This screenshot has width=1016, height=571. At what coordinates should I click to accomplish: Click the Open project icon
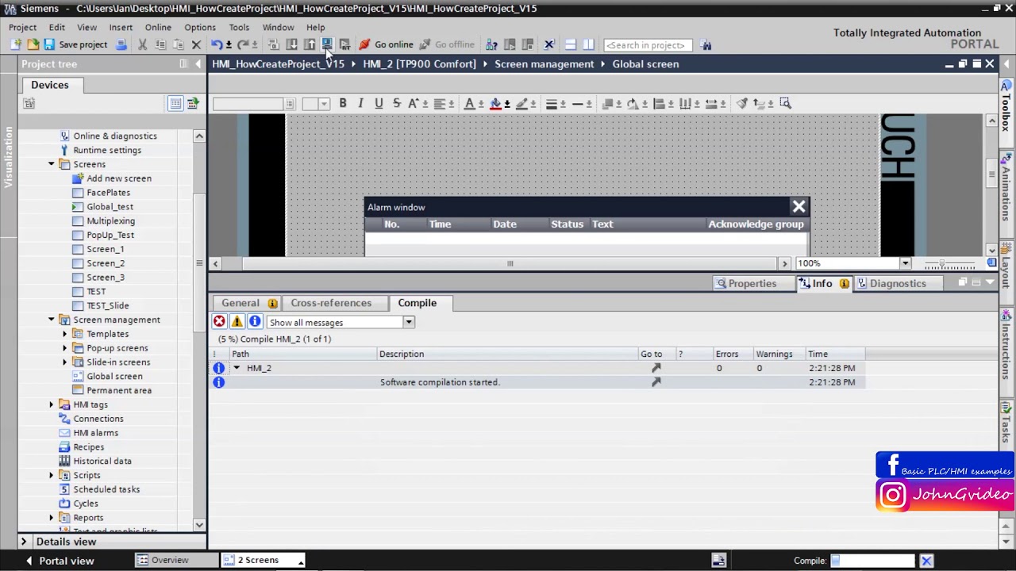[33, 45]
